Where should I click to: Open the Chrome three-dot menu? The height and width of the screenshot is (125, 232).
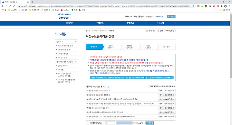(x=229, y=6)
